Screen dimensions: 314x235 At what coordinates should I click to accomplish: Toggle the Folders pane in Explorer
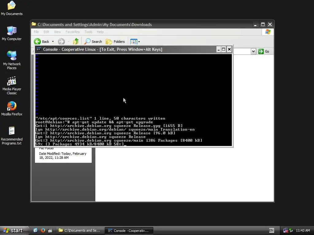click(x=115, y=42)
